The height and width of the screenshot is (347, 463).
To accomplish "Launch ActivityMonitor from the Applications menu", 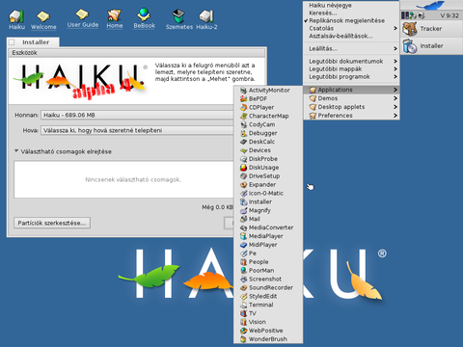I will (268, 91).
